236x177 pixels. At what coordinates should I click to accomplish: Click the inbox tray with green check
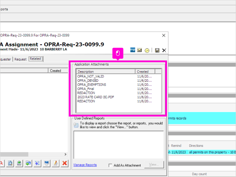[x=19, y=163]
